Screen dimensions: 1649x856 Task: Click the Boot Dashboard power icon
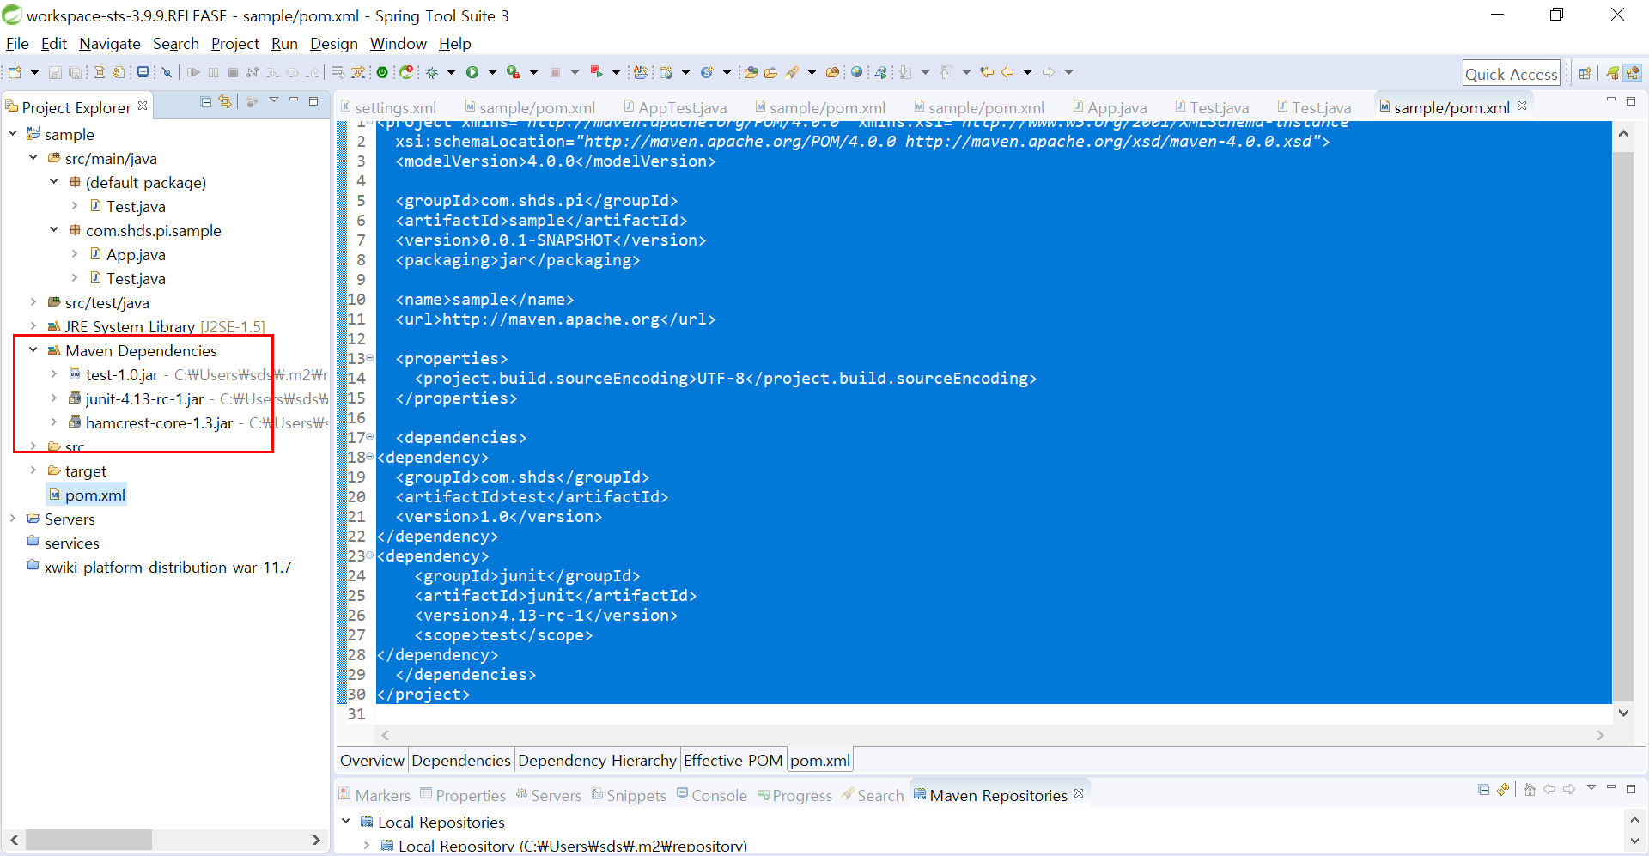(383, 72)
